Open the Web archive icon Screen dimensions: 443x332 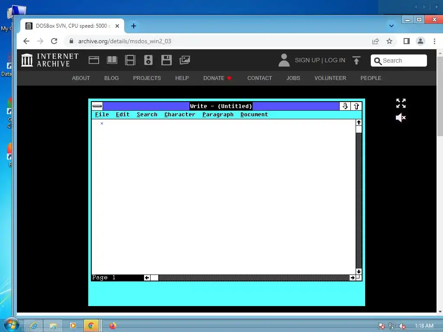pos(94,60)
